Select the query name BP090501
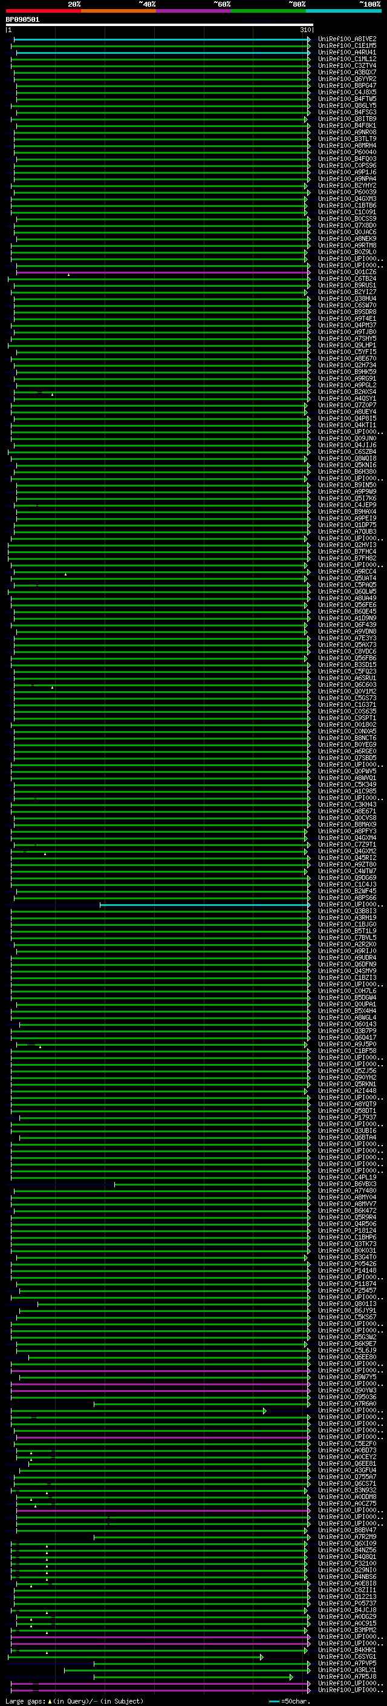This screenshot has width=387, height=1706. tap(22, 20)
